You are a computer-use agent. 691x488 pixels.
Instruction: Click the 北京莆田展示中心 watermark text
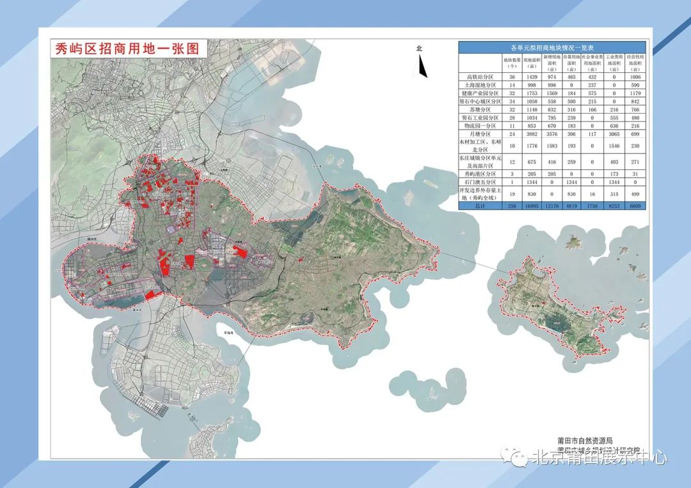click(x=600, y=458)
